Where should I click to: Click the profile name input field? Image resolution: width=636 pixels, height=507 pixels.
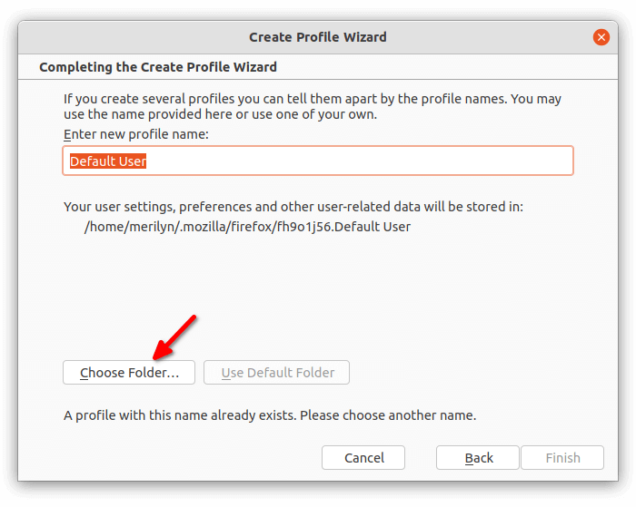point(318,161)
